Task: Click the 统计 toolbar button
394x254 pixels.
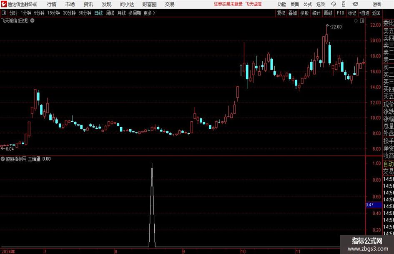Action: (316, 13)
